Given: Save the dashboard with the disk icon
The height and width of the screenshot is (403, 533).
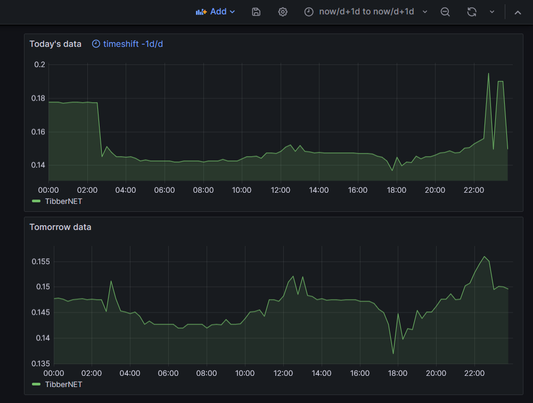Looking at the screenshot, I should point(256,12).
